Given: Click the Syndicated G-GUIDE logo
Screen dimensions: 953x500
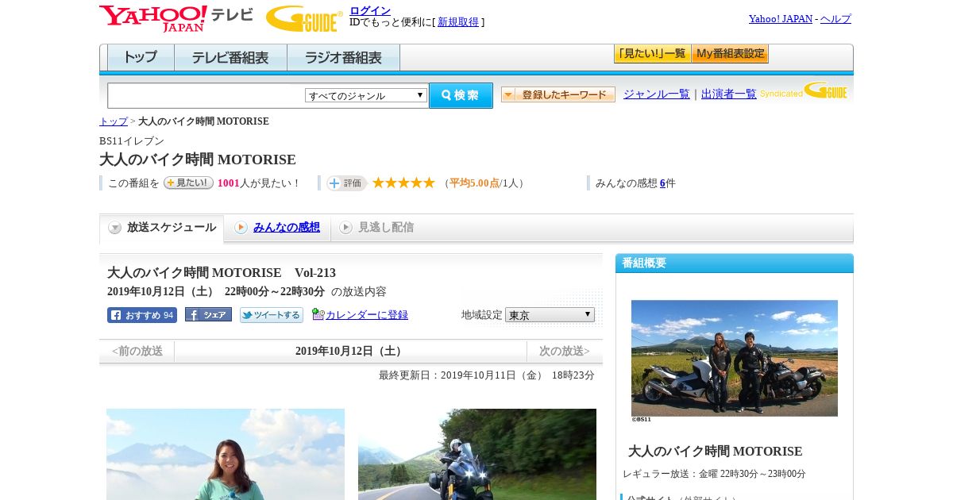Looking at the screenshot, I should pyautogui.click(x=804, y=90).
